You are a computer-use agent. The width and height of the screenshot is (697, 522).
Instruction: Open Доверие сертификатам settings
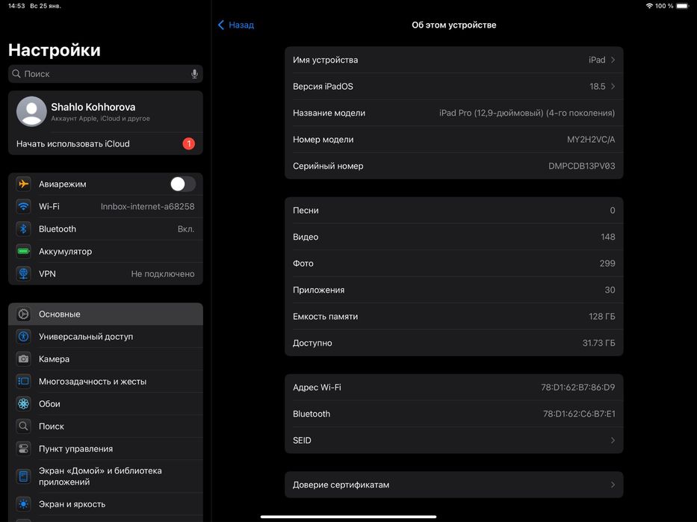454,485
